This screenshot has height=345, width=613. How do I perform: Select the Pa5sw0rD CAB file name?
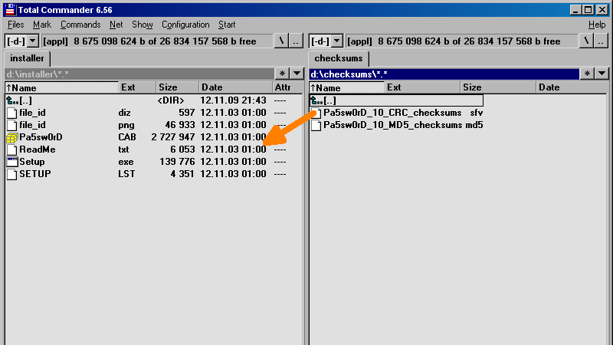pos(41,137)
